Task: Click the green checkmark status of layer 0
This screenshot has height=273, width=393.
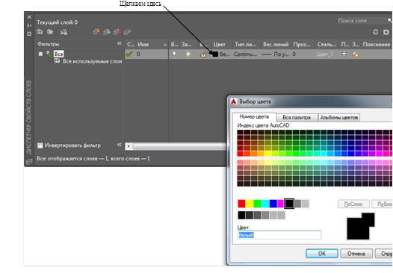Action: pyautogui.click(x=129, y=54)
